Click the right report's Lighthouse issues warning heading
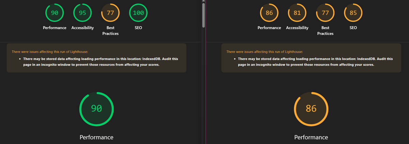Screen dimensions: 409x144 coord(264,52)
